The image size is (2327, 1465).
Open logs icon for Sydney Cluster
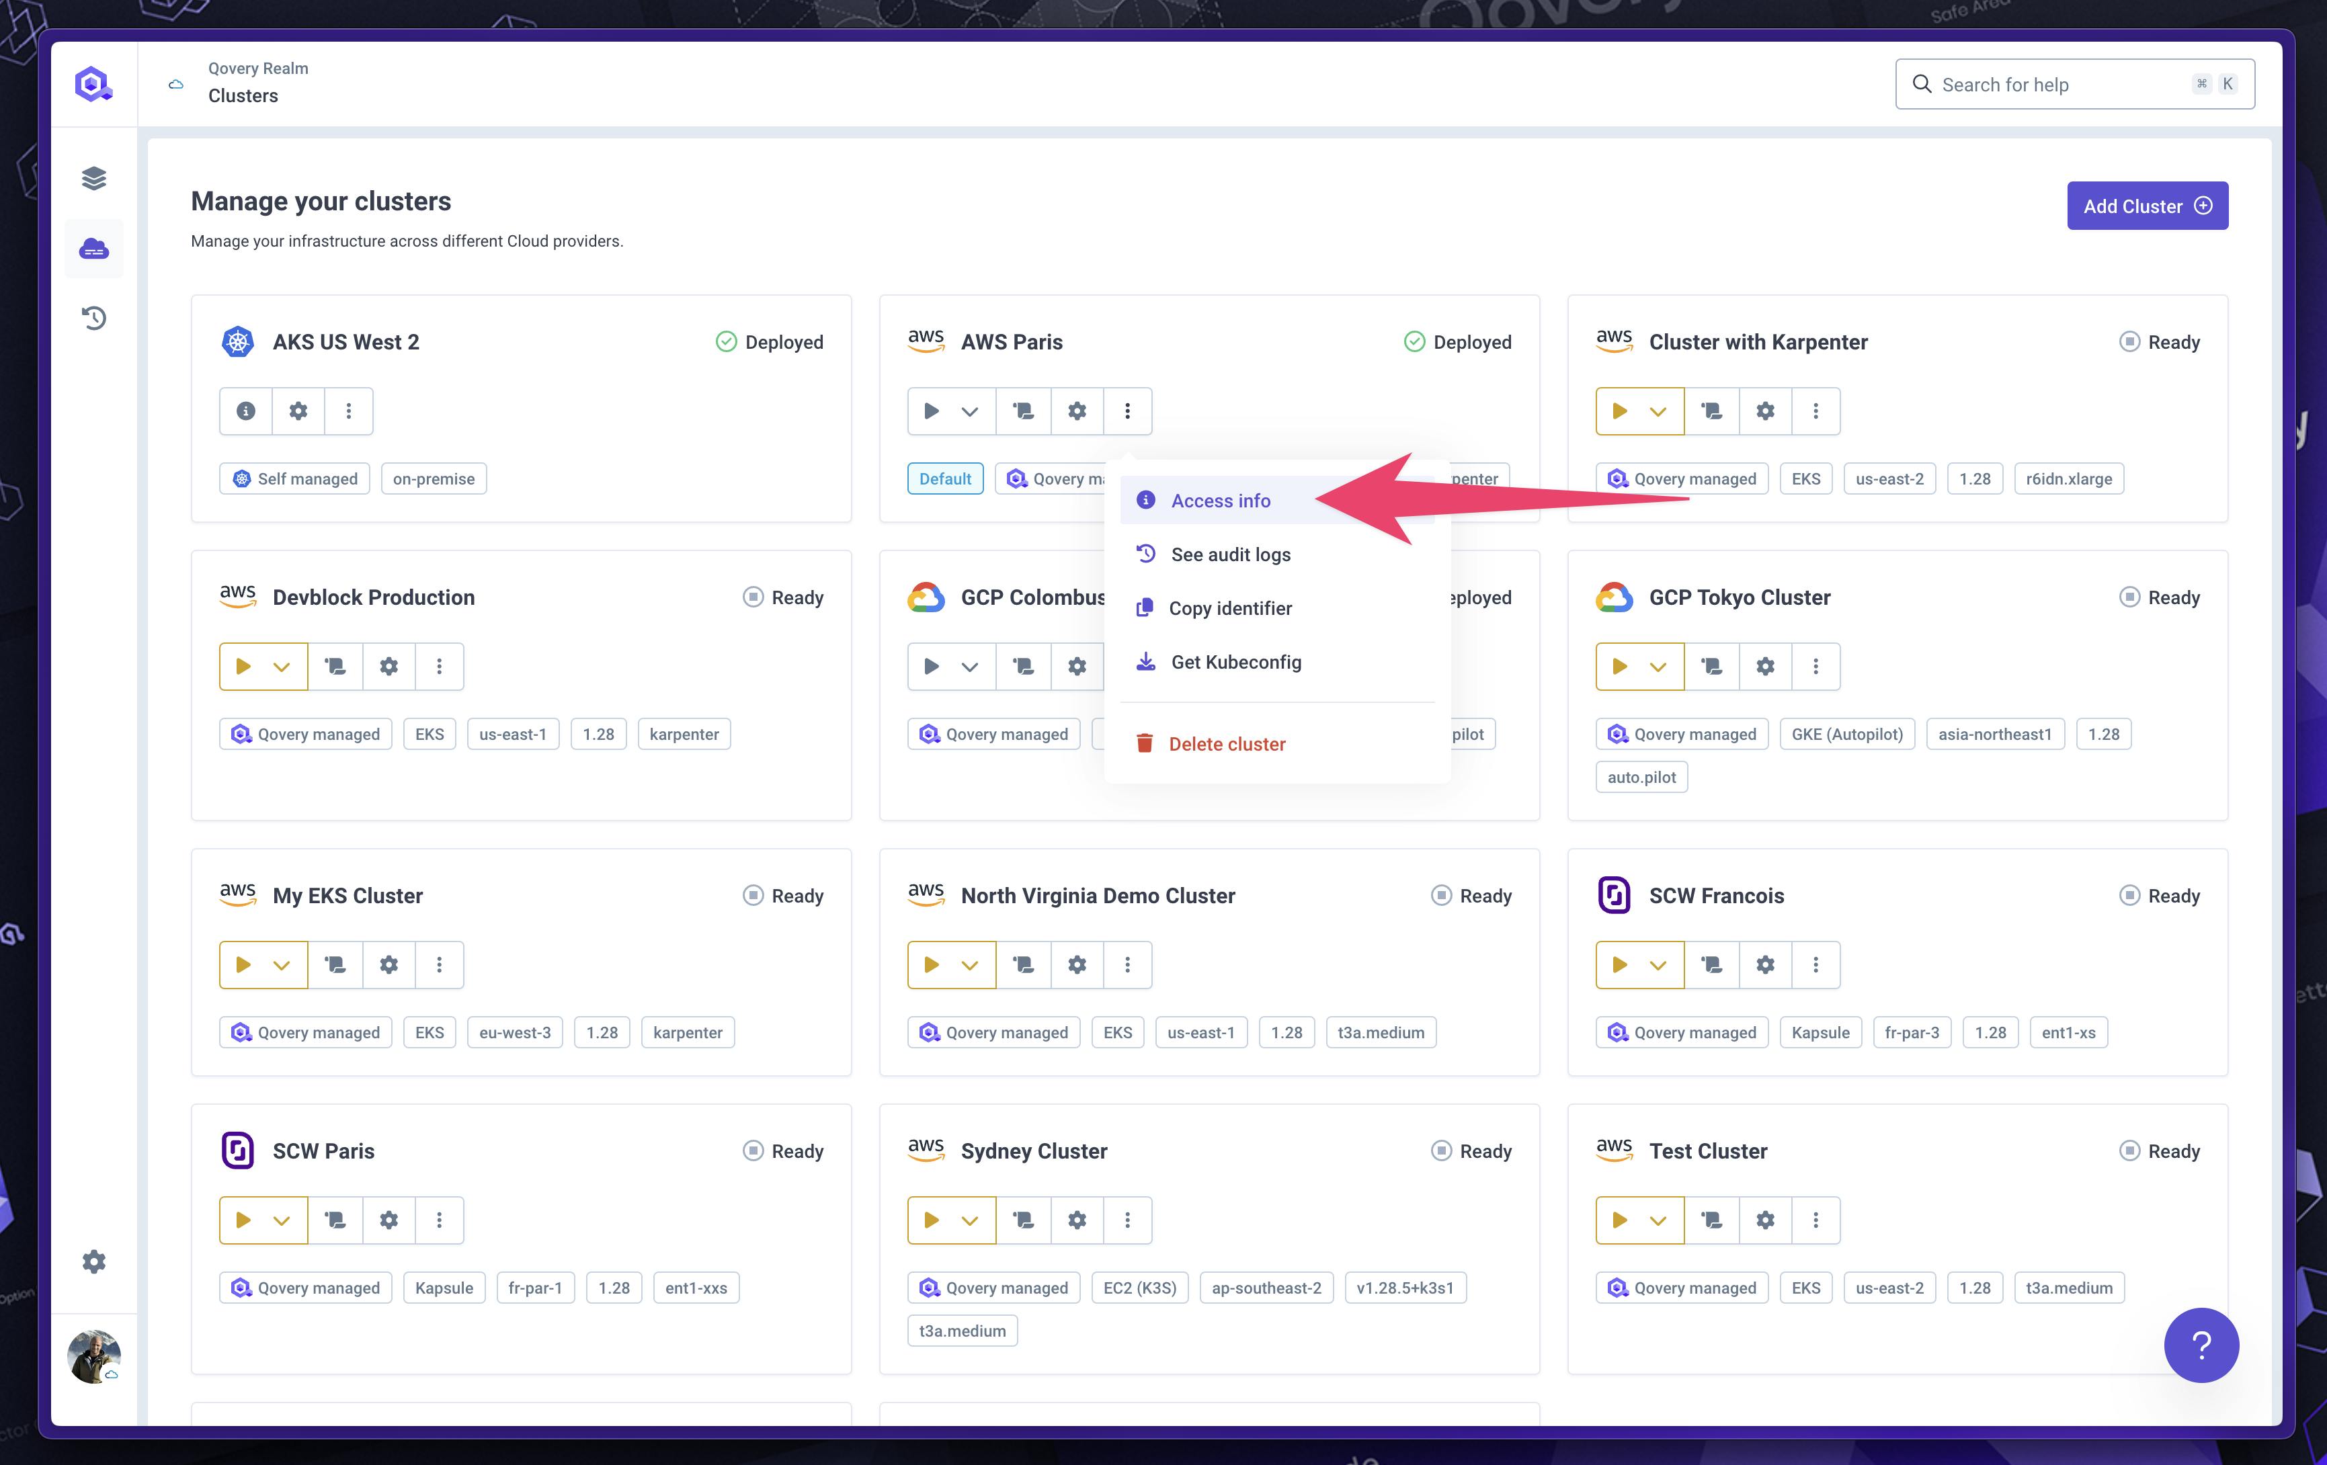point(1024,1220)
